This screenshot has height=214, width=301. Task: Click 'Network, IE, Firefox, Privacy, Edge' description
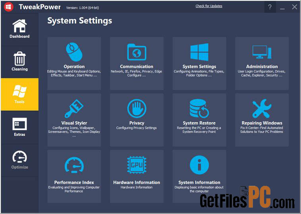tap(137, 71)
